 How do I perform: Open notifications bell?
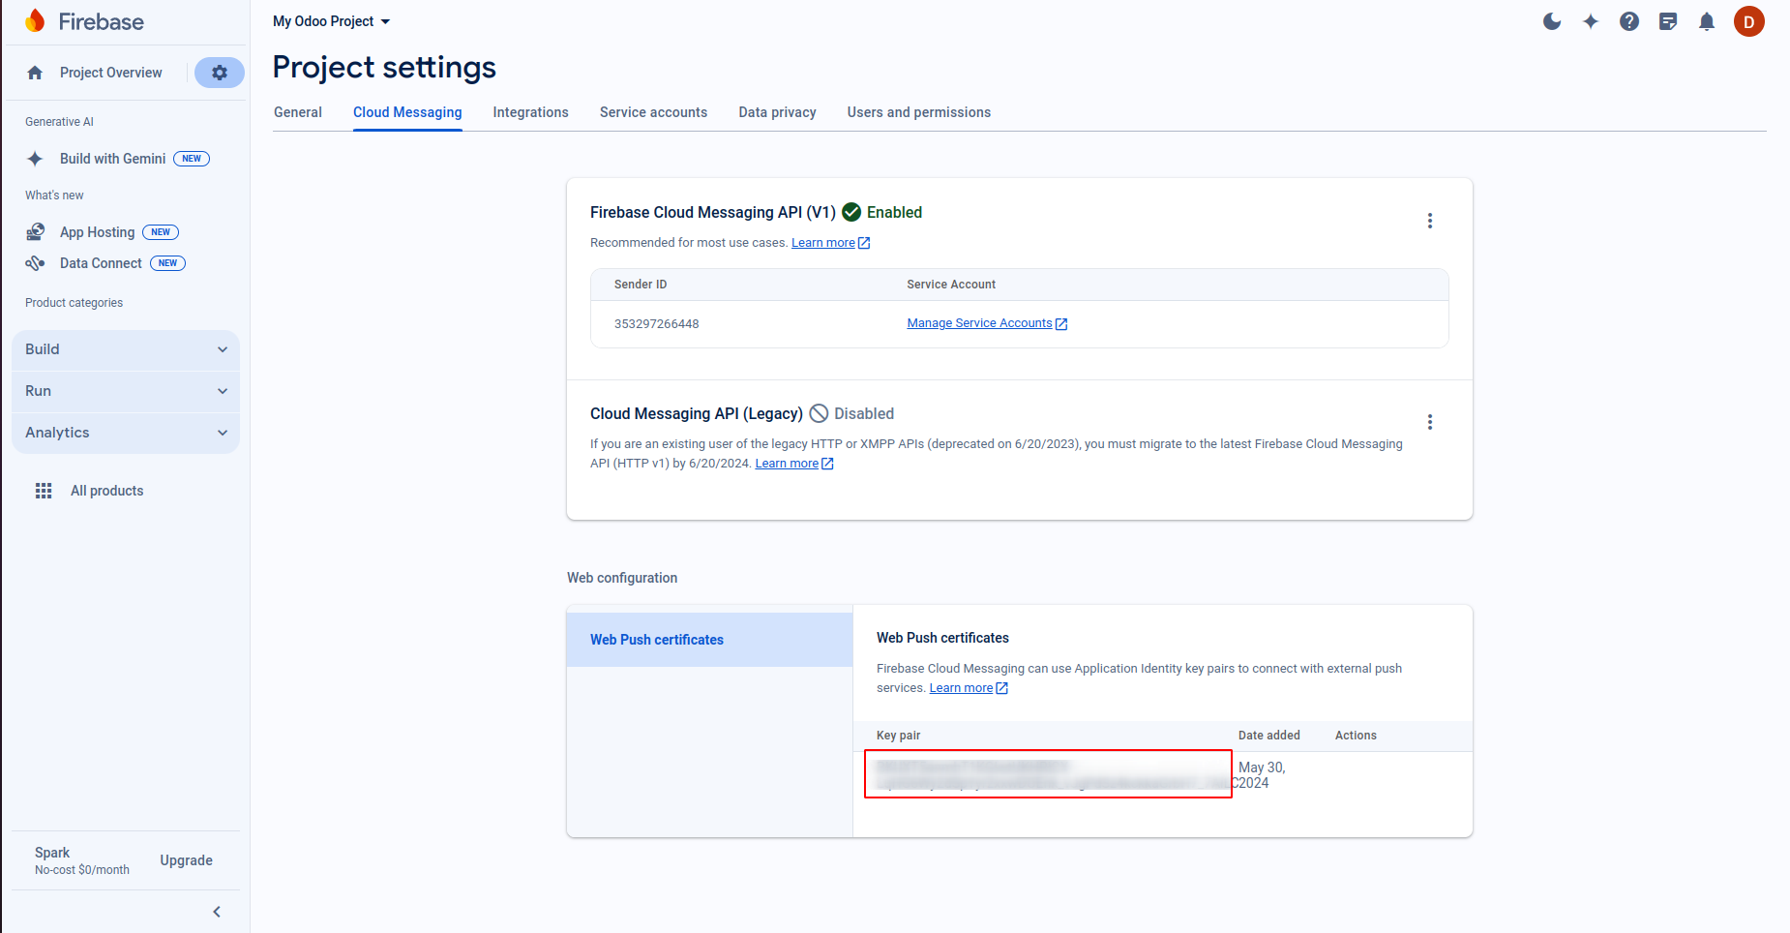click(1707, 21)
